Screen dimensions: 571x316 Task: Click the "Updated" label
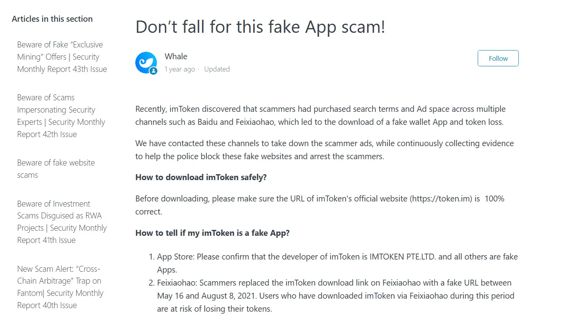click(x=217, y=69)
